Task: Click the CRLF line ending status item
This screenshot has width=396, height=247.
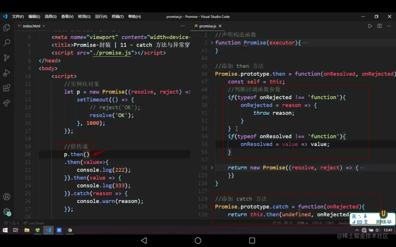Action: tap(330, 223)
